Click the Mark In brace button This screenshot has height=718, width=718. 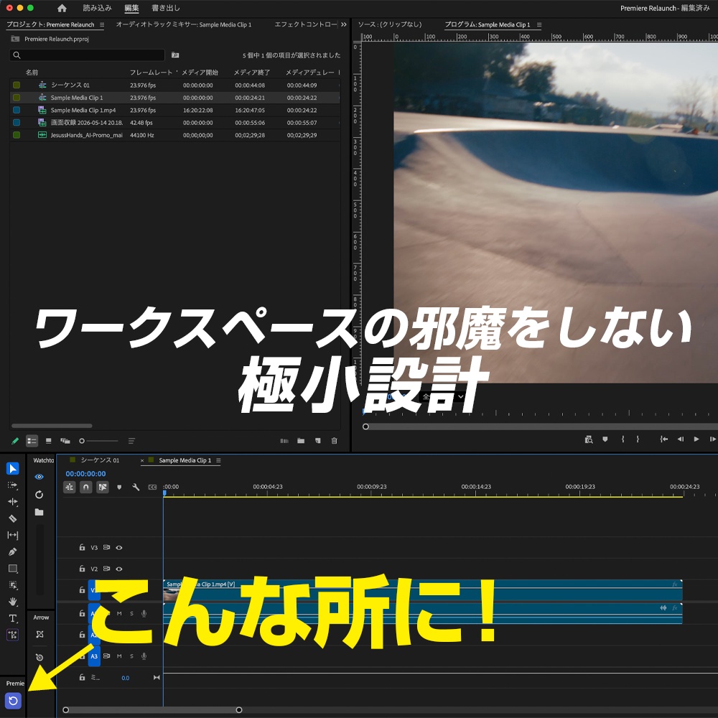[x=623, y=439]
